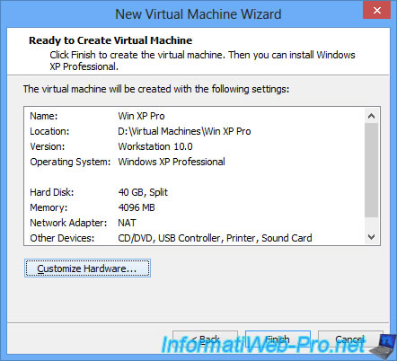Click the settings list scrollbar thumb
The image size is (397, 361).
[371, 170]
